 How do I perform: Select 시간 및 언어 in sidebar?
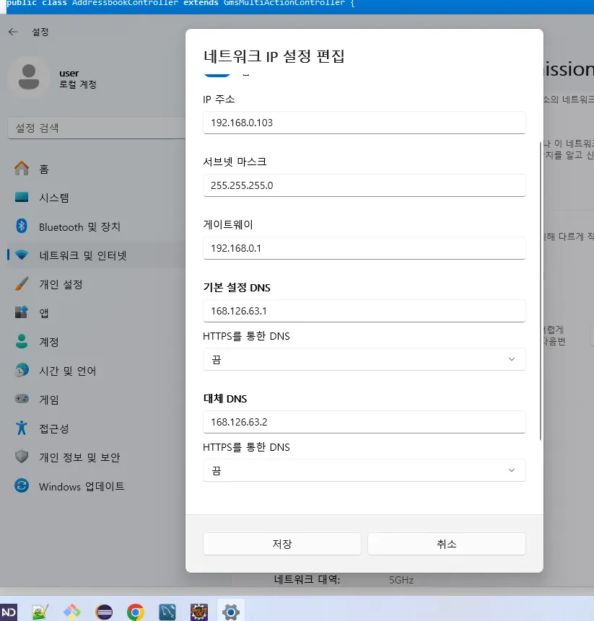tap(67, 371)
